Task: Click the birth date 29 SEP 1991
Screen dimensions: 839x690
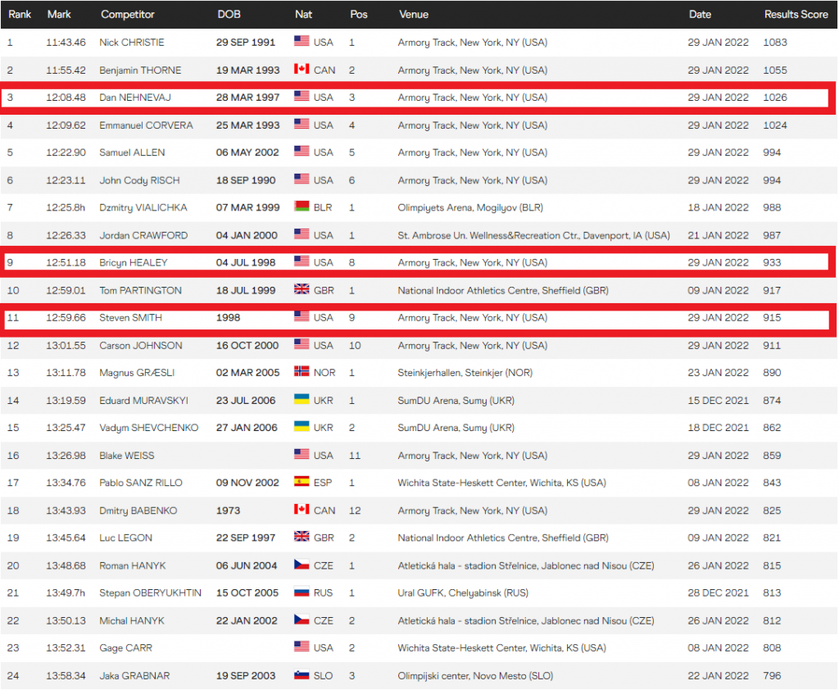Action: coord(246,43)
